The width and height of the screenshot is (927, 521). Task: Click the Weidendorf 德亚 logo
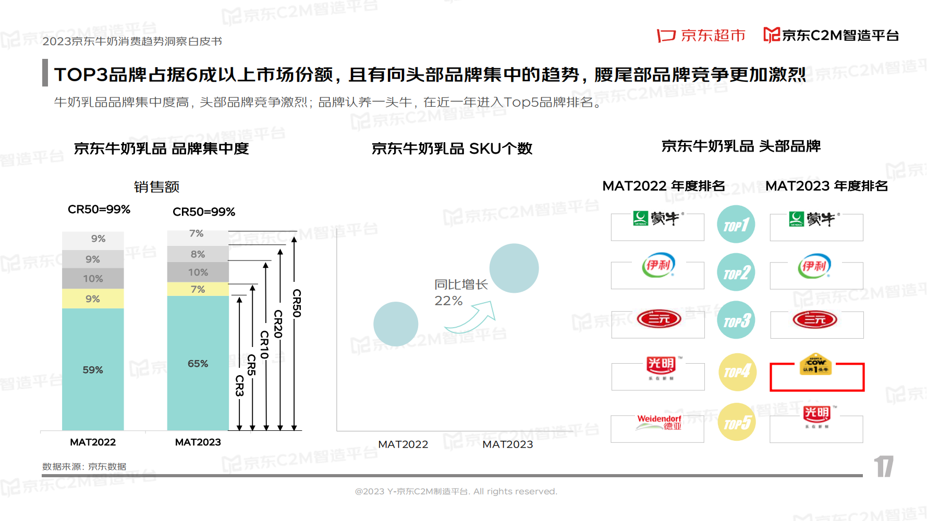658,422
